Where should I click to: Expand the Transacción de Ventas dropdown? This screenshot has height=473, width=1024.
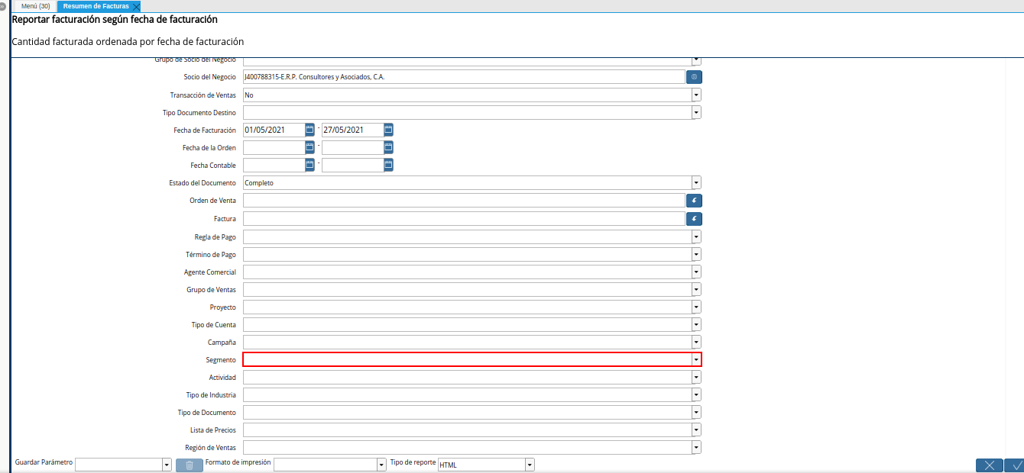tap(696, 95)
